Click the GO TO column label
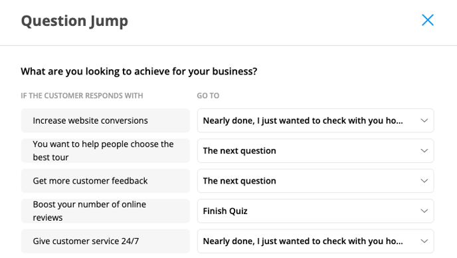The width and height of the screenshot is (457, 258). [208, 96]
